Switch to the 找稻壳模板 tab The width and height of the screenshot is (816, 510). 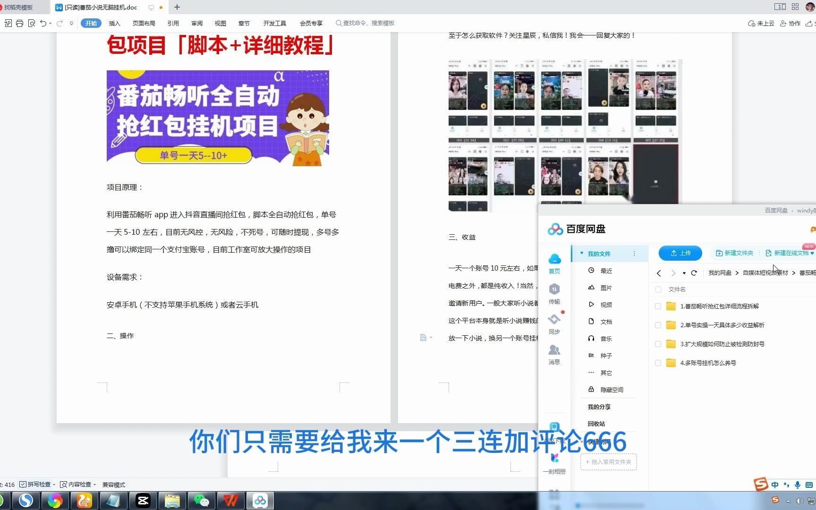click(x=19, y=7)
